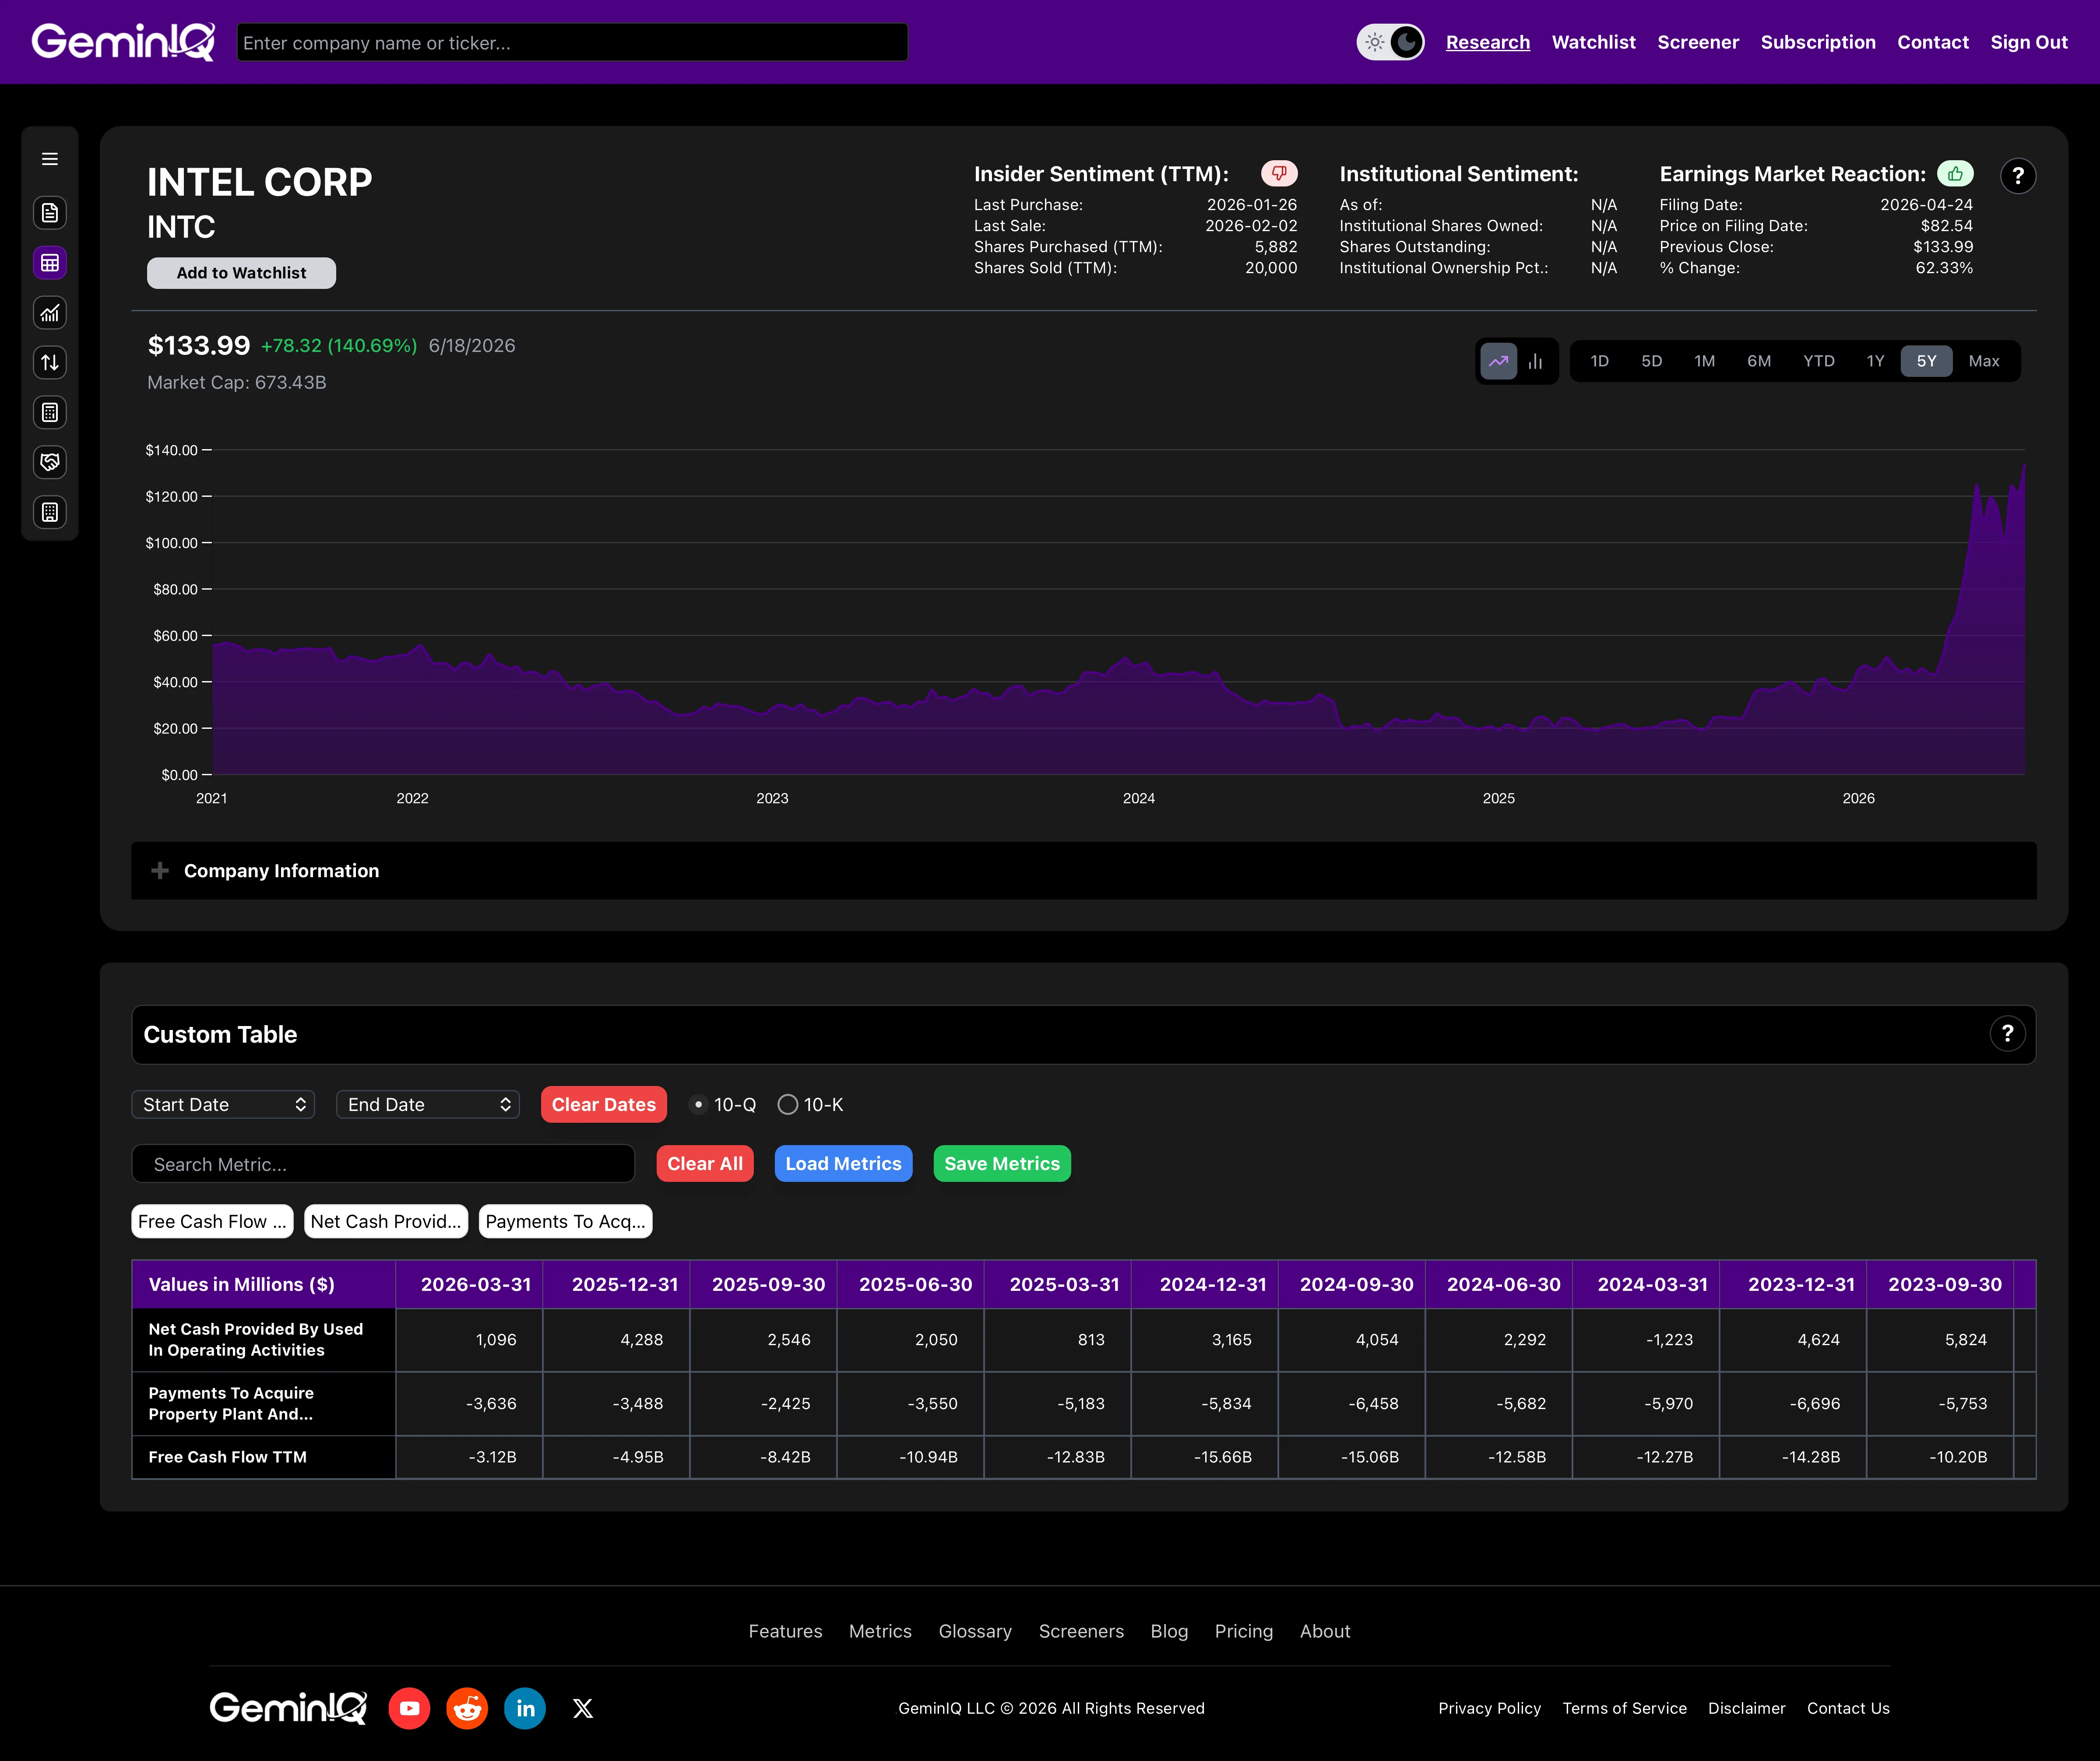Focus the company name or ticker search
The image size is (2100, 1761).
click(572, 42)
